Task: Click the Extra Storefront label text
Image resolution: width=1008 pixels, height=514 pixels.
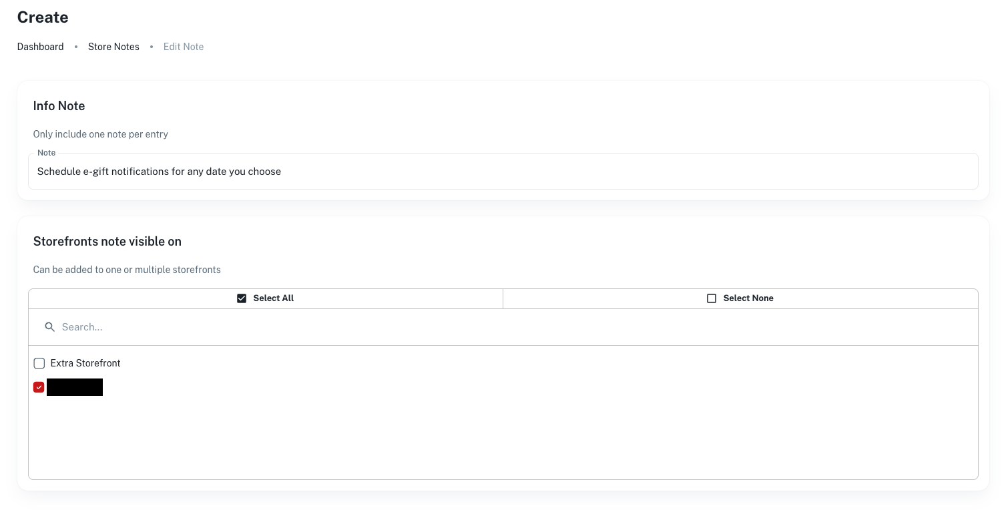Action: click(x=85, y=363)
